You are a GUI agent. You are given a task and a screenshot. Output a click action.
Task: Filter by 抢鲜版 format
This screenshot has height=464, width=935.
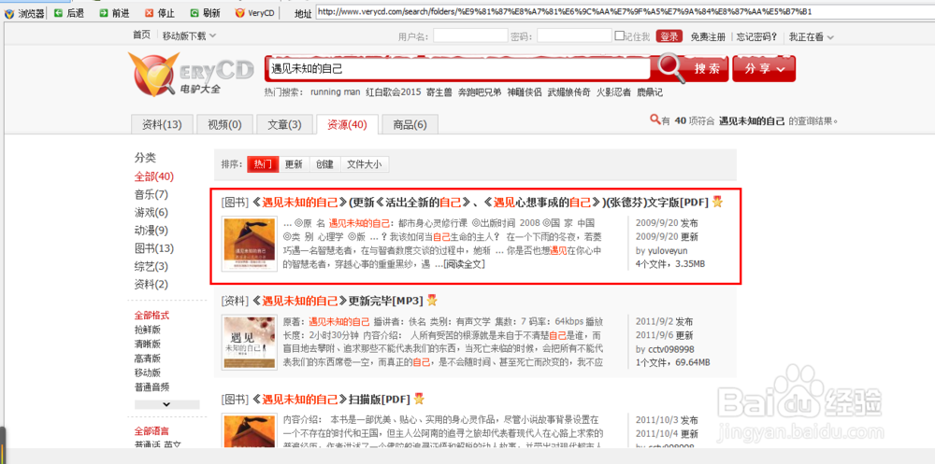pos(148,330)
